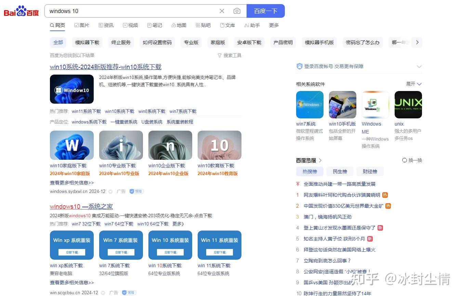Select the 全部 filter chip
The width and height of the screenshot is (462, 298).
coord(58,42)
